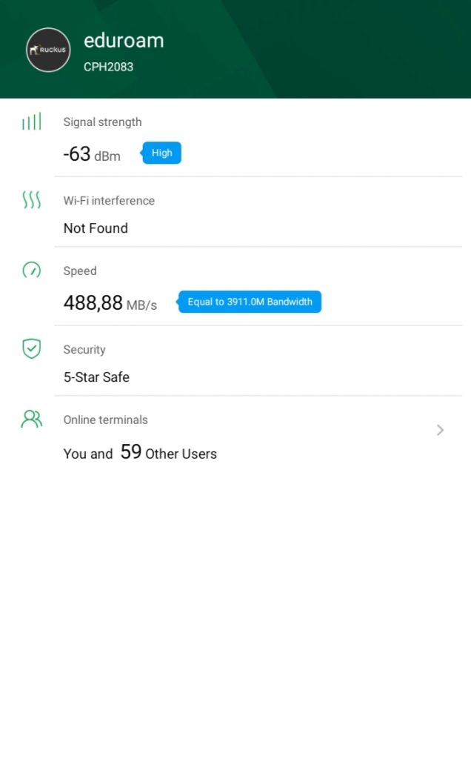Tap the CPH2083 device name text

tap(108, 67)
